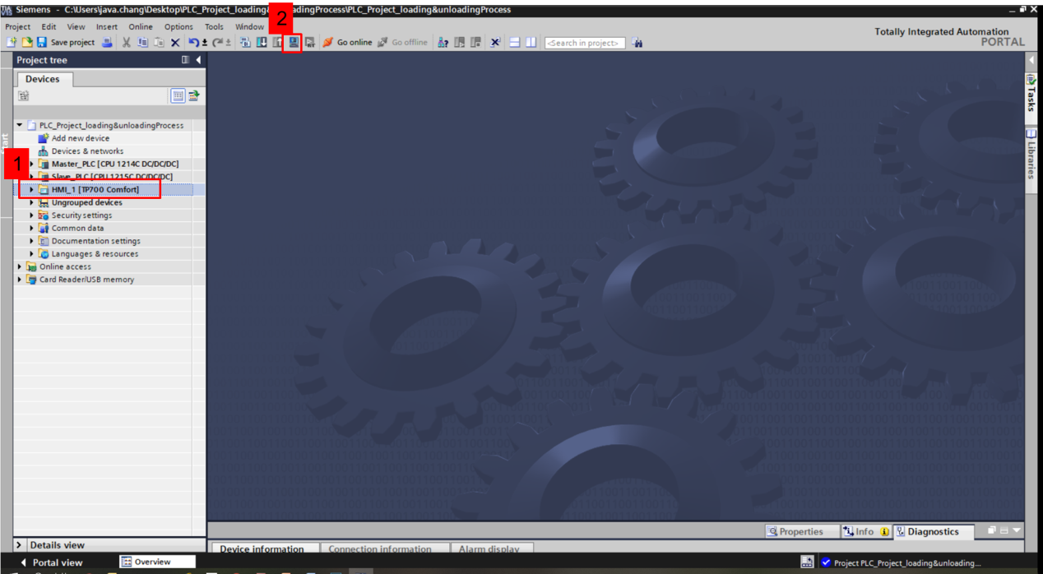This screenshot has height=574, width=1043.
Task: Print using the printer toolbar icon
Action: click(107, 42)
